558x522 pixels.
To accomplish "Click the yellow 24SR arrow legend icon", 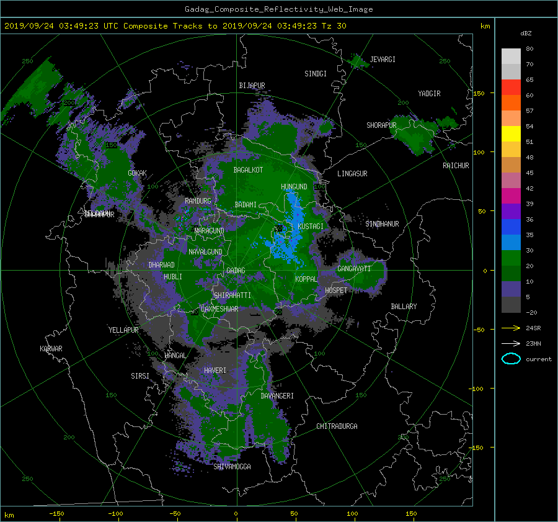I will [511, 328].
